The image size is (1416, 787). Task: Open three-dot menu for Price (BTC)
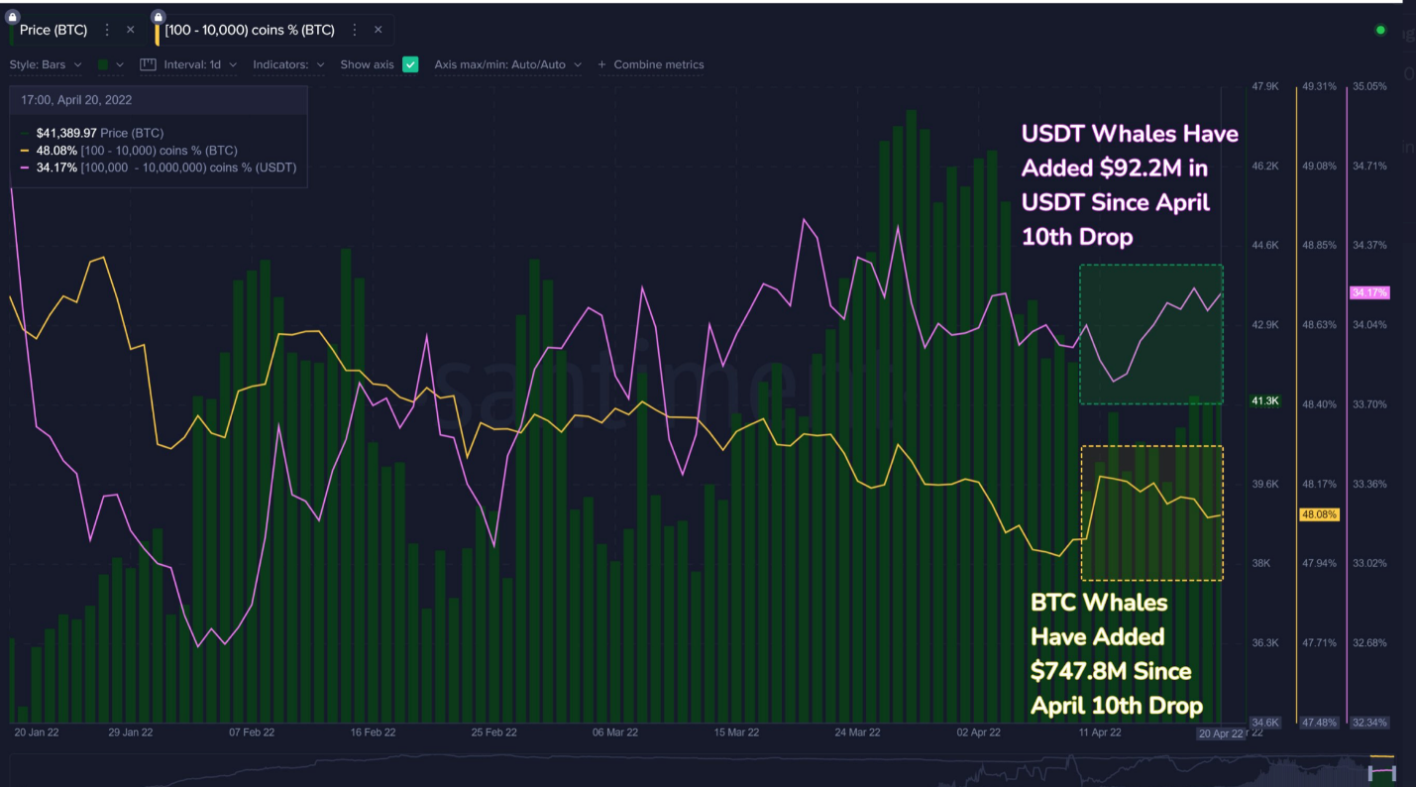click(107, 30)
